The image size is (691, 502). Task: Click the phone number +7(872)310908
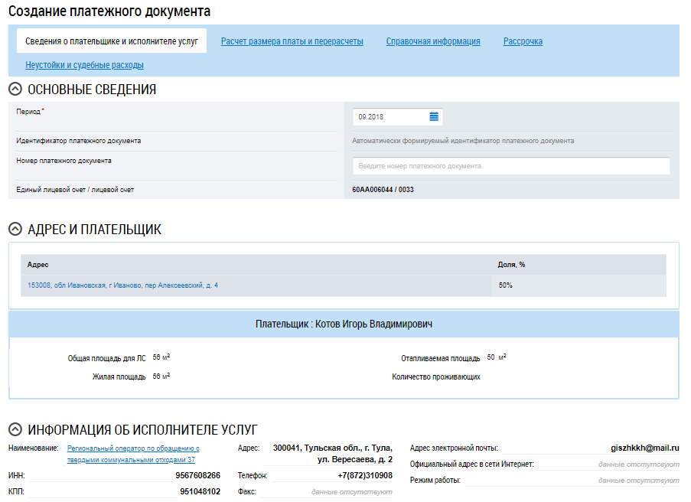[x=364, y=475]
